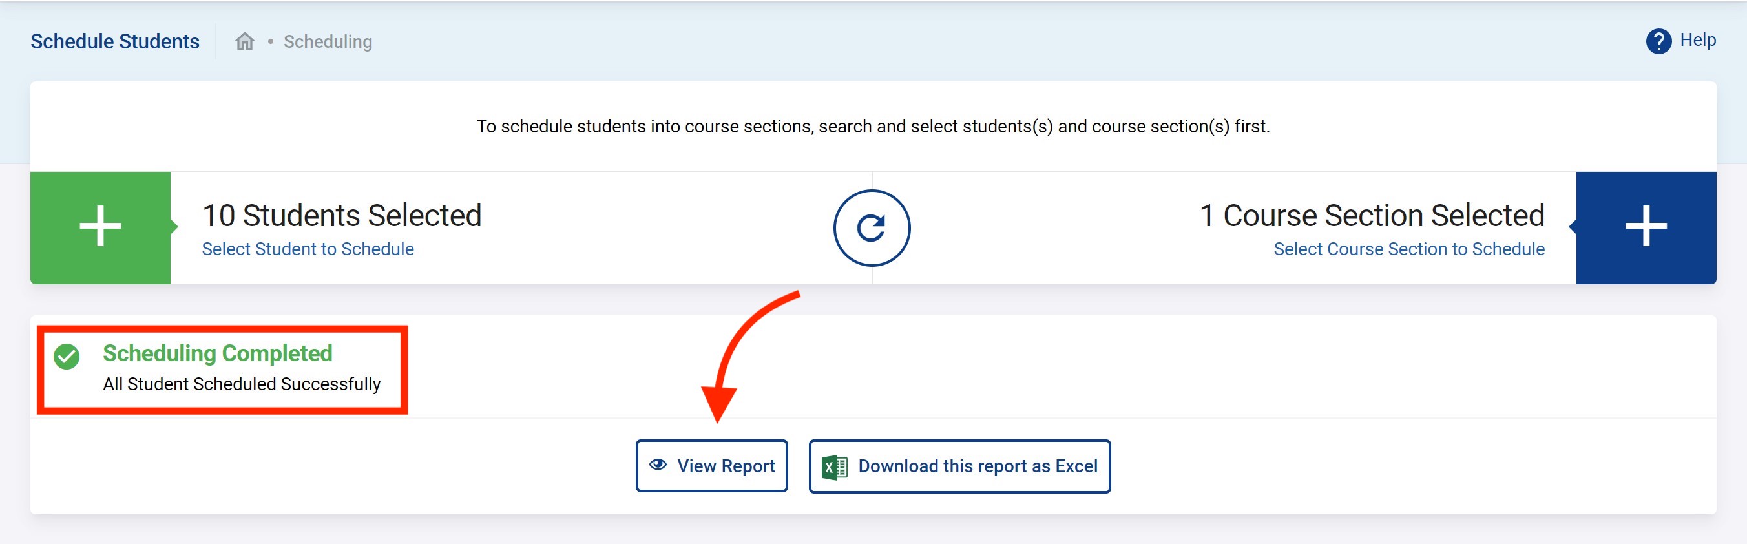Open the View Report button
The image size is (1747, 544).
[711, 466]
